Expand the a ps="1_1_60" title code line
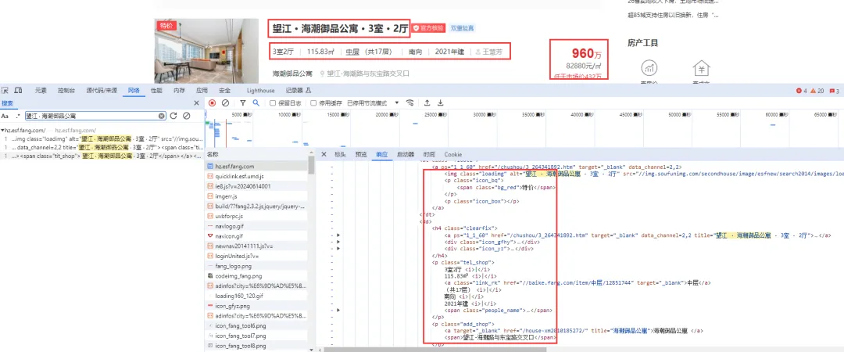The image size is (844, 352). click(x=338, y=235)
